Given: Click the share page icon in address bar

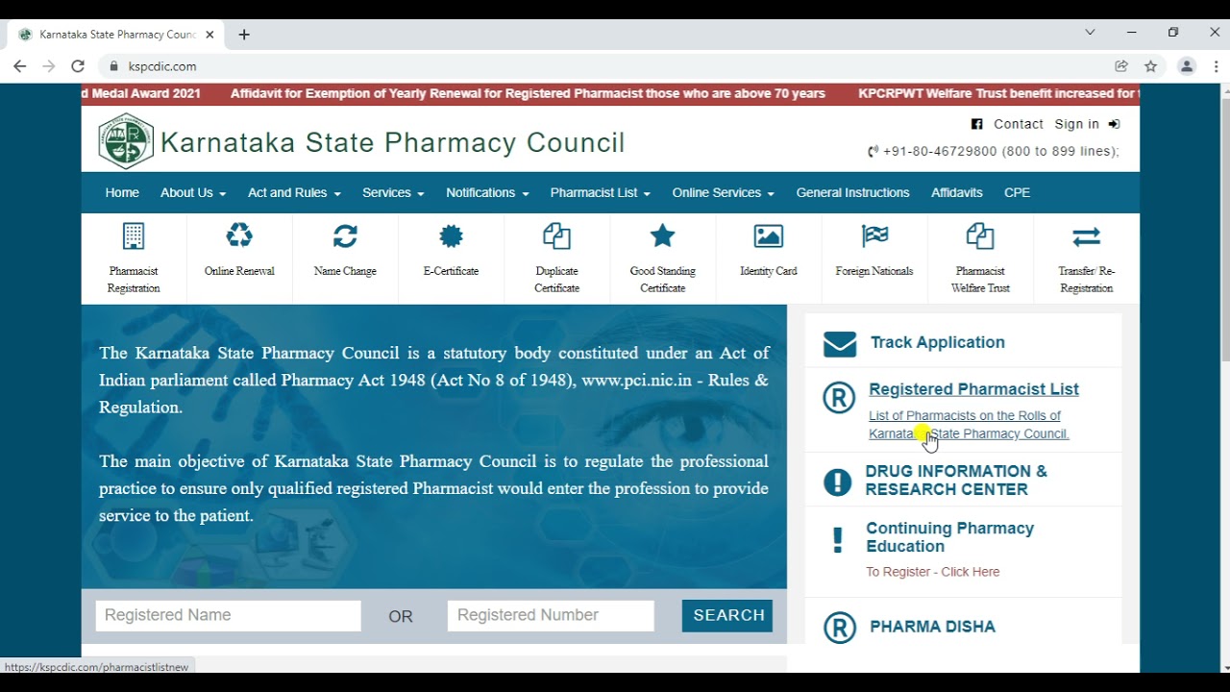Looking at the screenshot, I should tap(1121, 66).
